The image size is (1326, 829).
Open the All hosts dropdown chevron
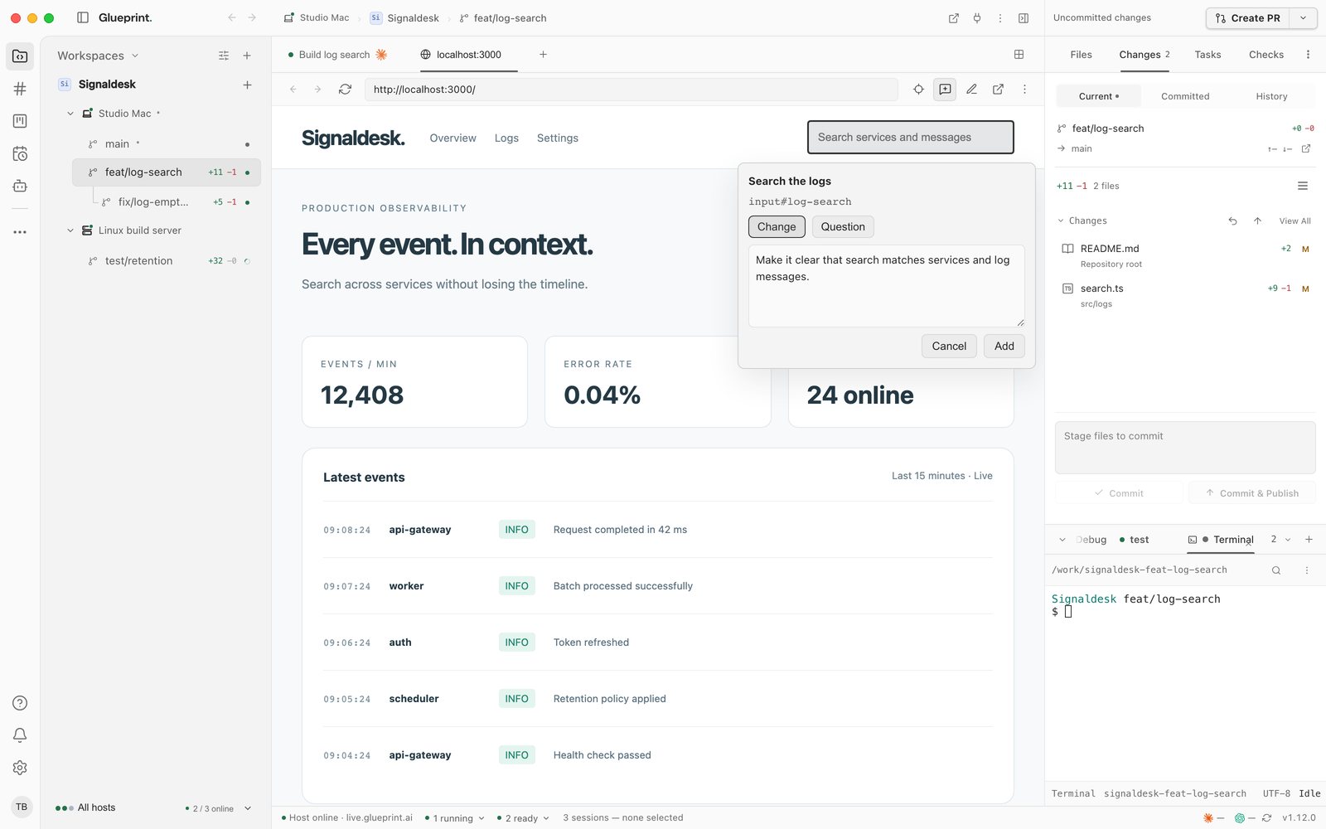(x=248, y=808)
